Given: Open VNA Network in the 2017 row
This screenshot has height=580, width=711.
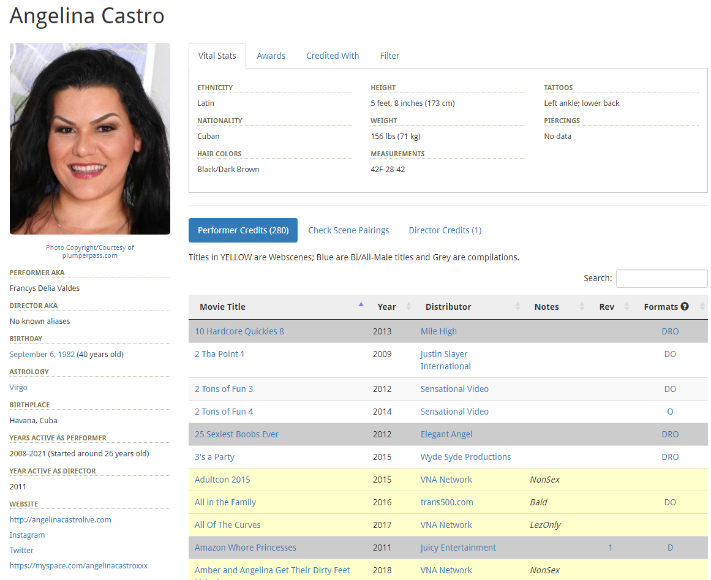Looking at the screenshot, I should pos(446,525).
